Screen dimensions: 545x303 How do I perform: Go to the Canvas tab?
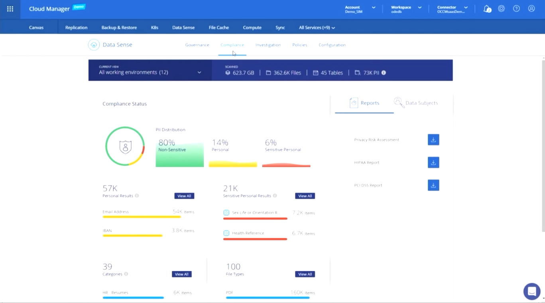36,27
